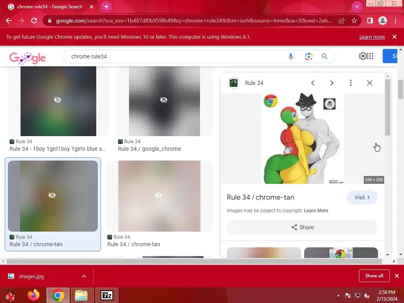This screenshot has width=404, height=303.
Task: Open the copyright 'Learn More' link
Action: pyautogui.click(x=316, y=211)
